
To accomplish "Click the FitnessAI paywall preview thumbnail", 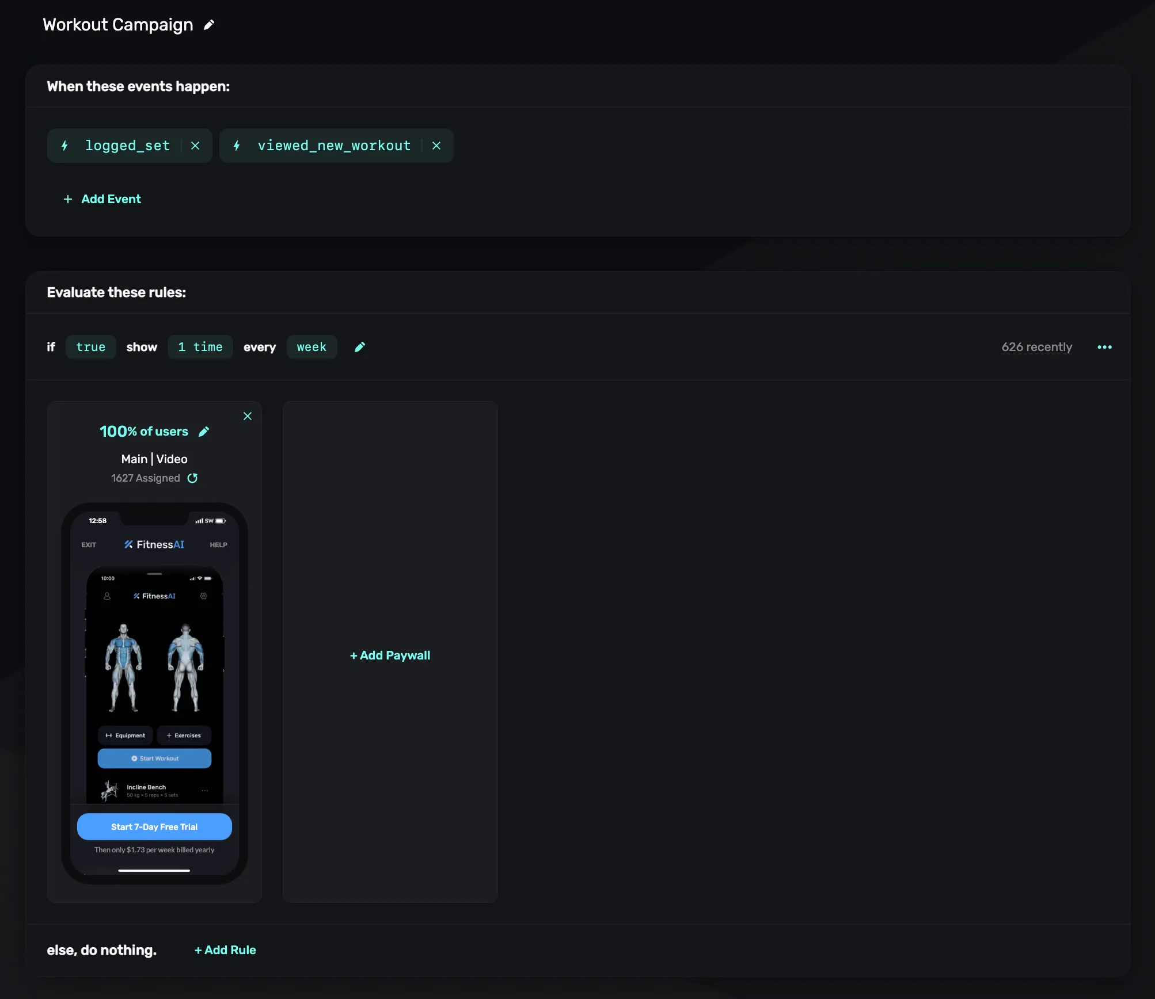I will click(x=154, y=693).
